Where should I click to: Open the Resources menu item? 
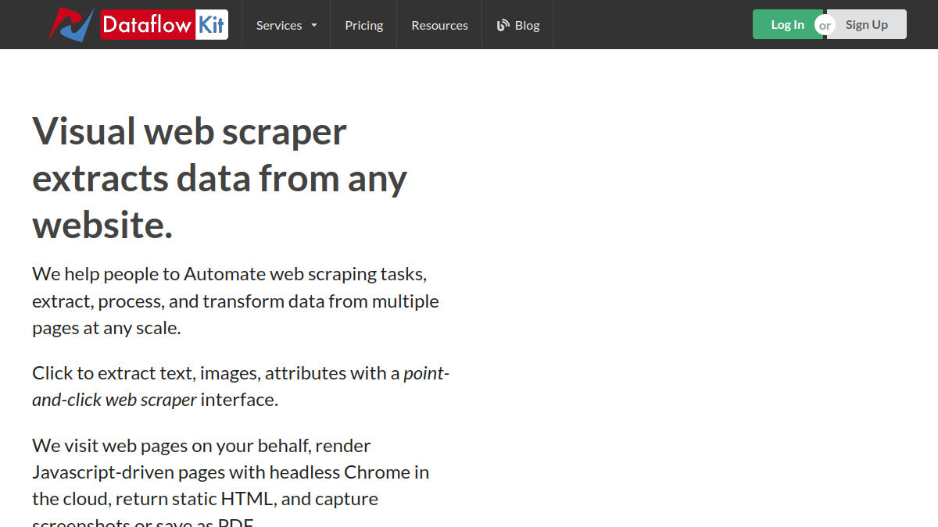(x=439, y=25)
